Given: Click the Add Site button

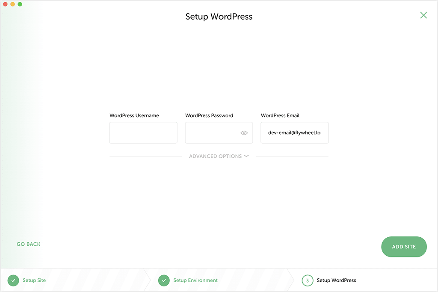Looking at the screenshot, I should click(404, 247).
